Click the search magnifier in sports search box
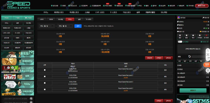Image resolution: width=210 pixels, height=103 pixels. (x=31, y=99)
